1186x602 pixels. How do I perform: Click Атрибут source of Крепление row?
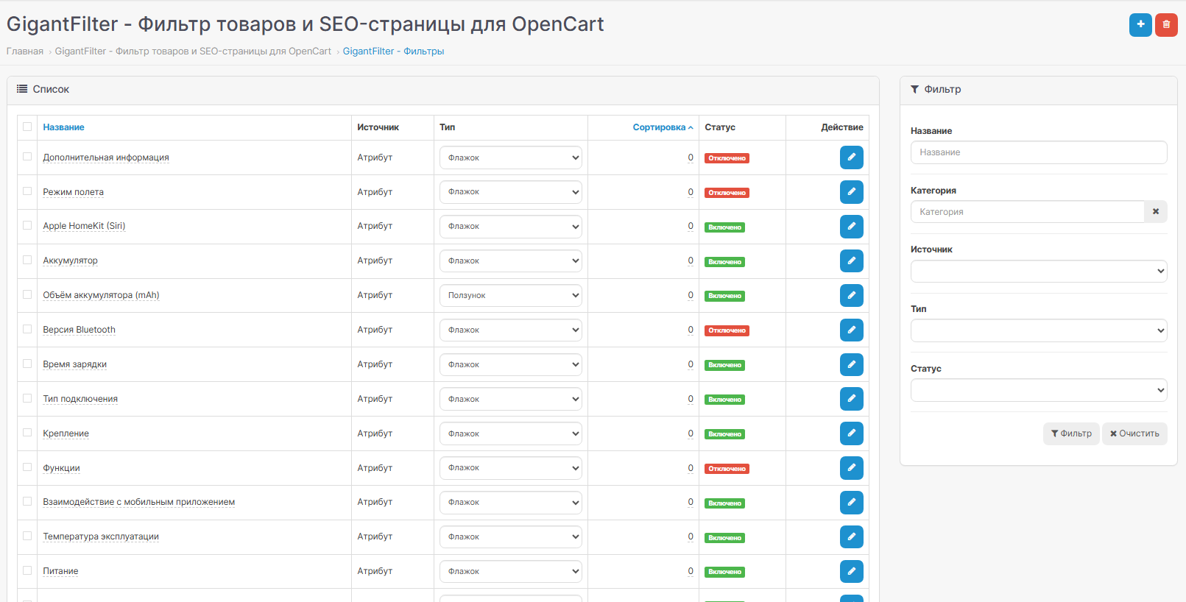point(375,433)
